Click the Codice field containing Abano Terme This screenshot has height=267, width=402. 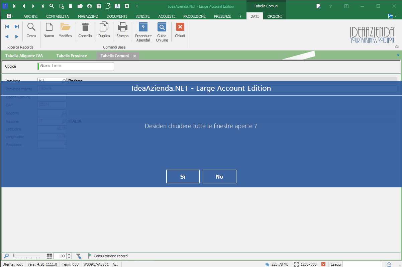76,66
